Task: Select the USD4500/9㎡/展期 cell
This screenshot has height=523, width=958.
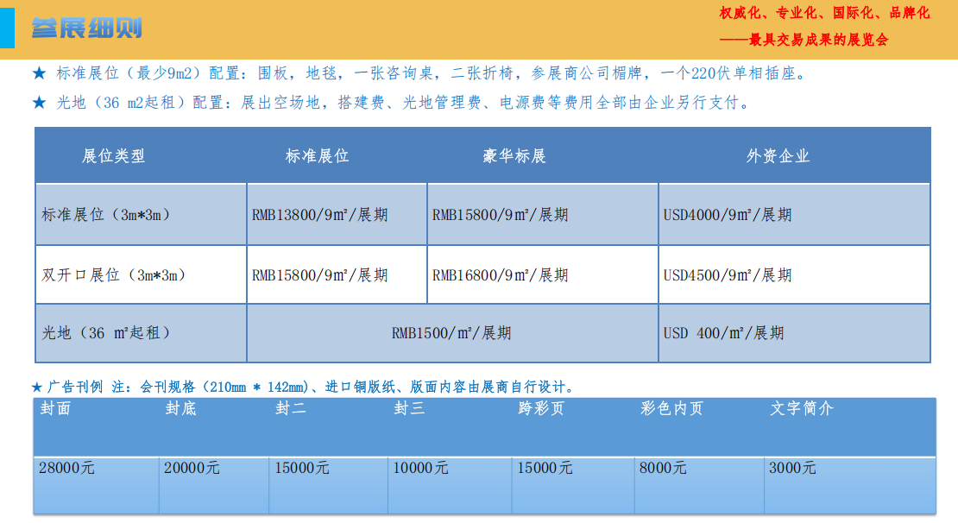Action: (x=728, y=275)
